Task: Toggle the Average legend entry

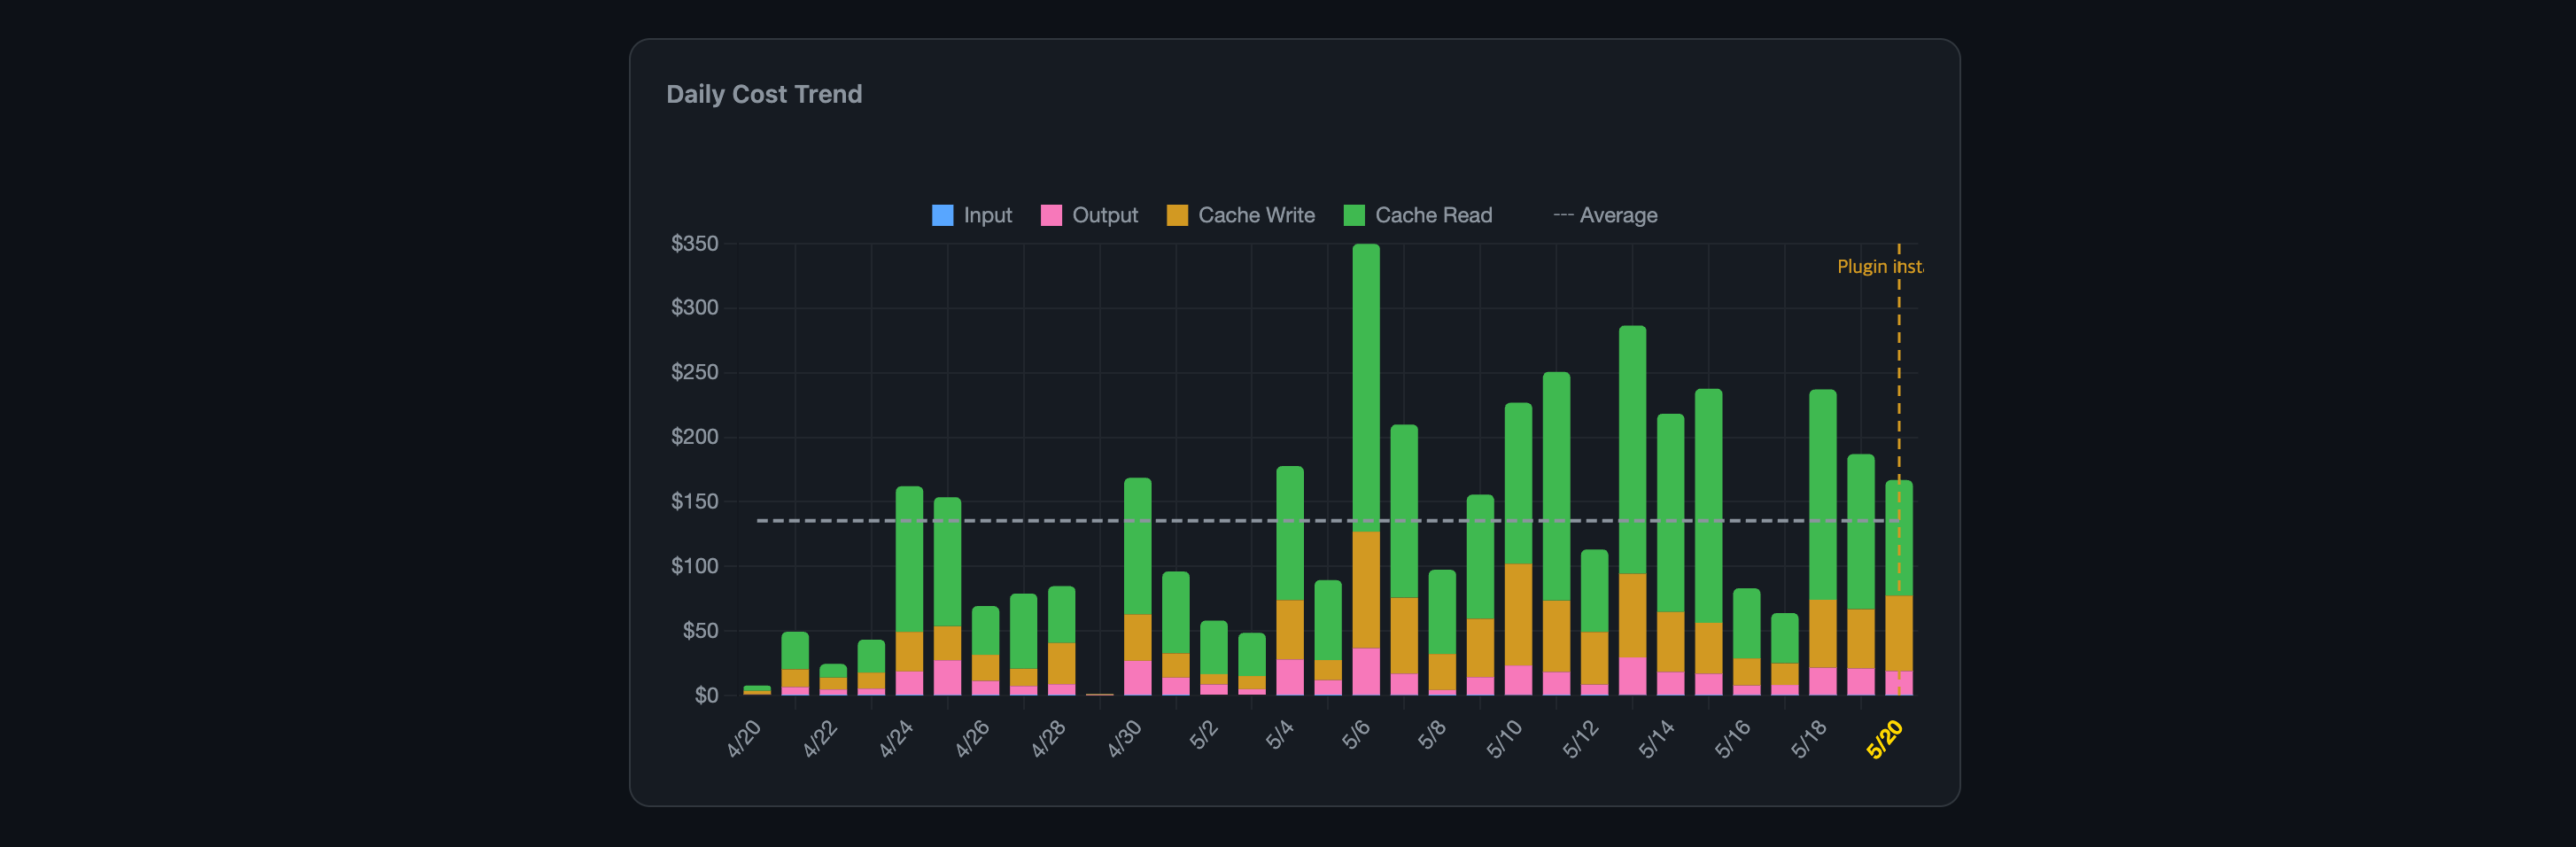Action: pyautogui.click(x=1605, y=215)
